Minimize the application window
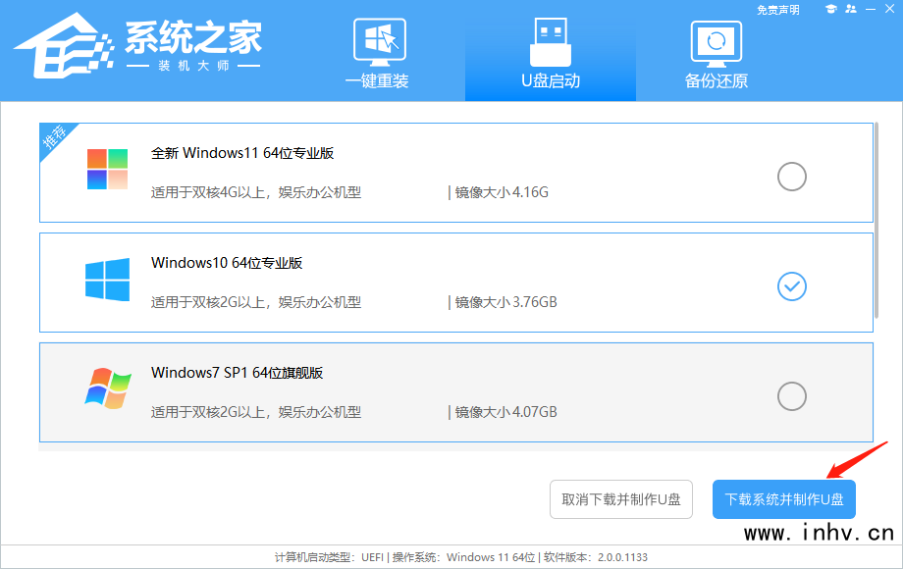 (870, 9)
